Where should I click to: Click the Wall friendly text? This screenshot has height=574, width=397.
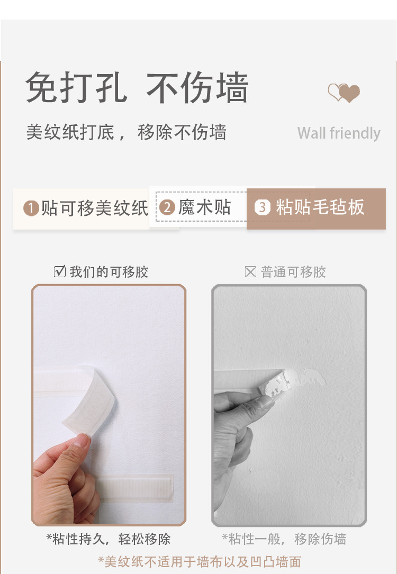tap(339, 133)
